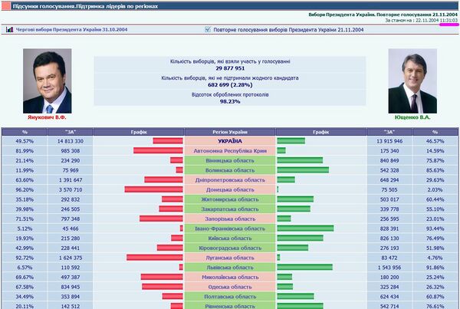Open the Vinnytsia oblast region

click(230, 160)
